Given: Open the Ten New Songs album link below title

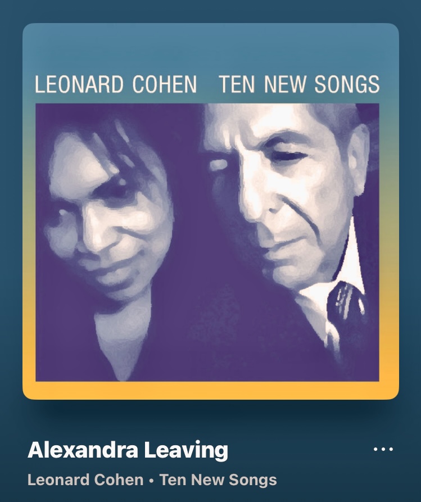Looking at the screenshot, I should (218, 480).
